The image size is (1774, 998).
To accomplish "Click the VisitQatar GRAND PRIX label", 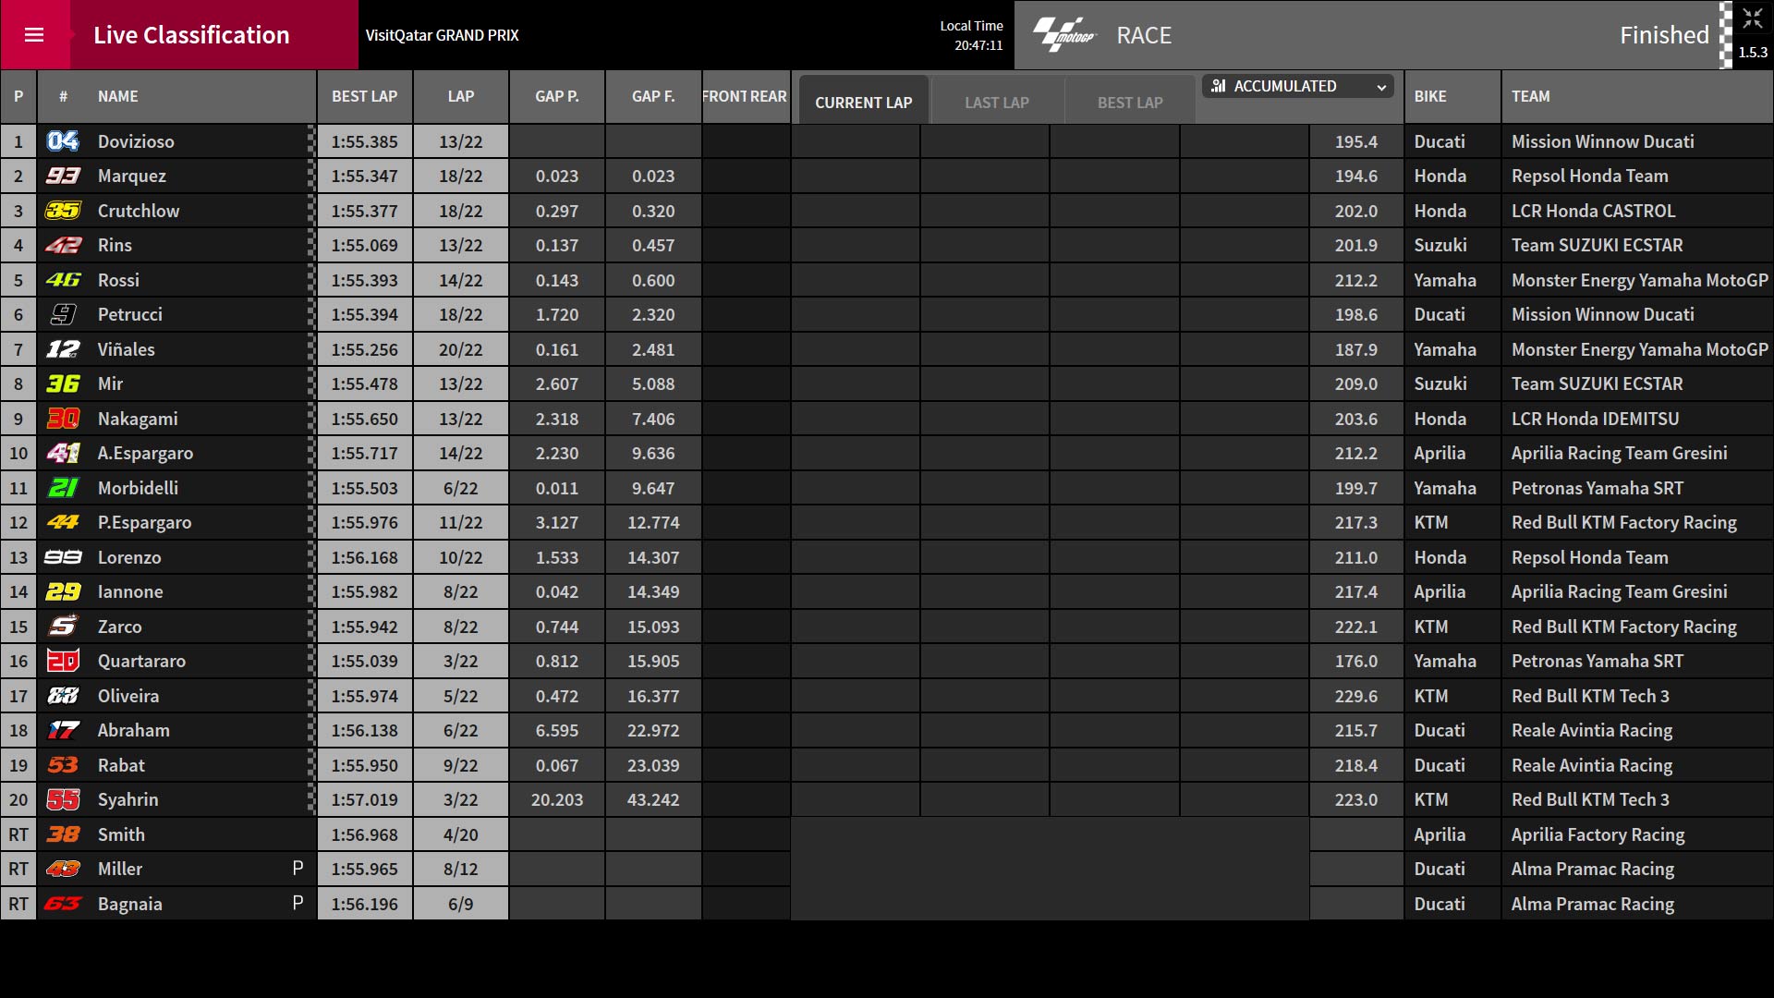I will pyautogui.click(x=442, y=35).
